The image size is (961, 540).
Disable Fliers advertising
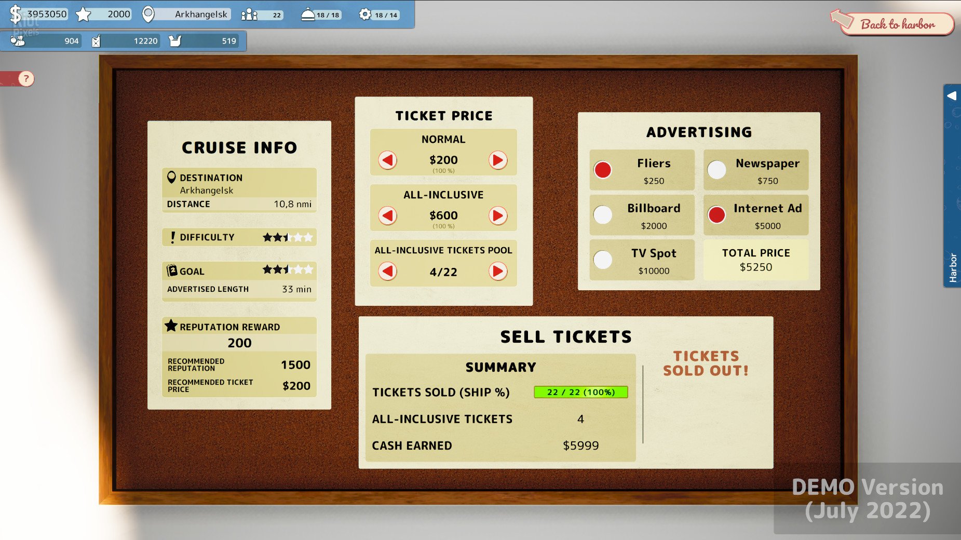tap(602, 170)
